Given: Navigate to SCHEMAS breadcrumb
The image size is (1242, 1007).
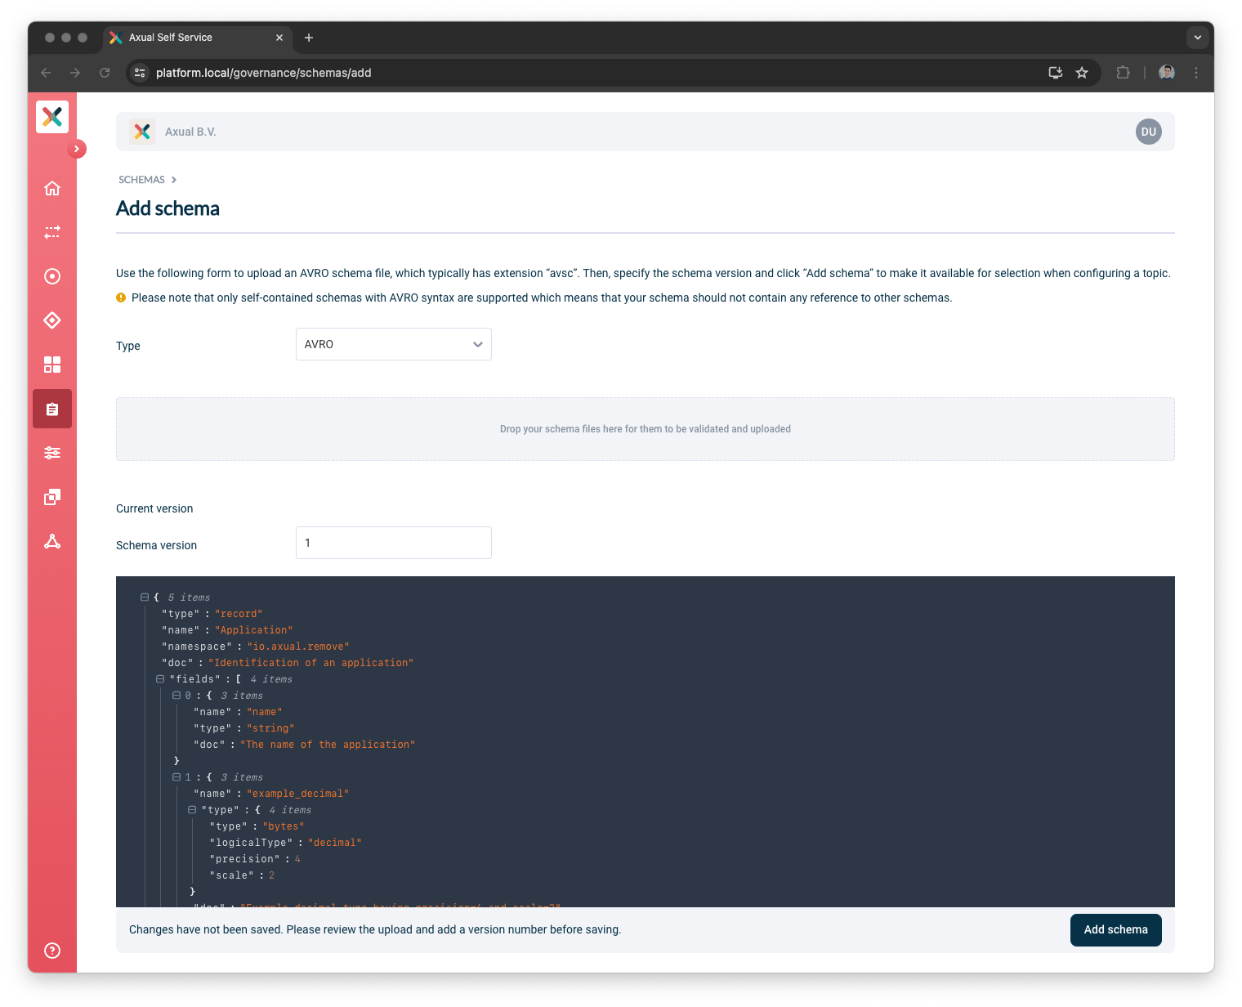Looking at the screenshot, I should [x=141, y=180].
